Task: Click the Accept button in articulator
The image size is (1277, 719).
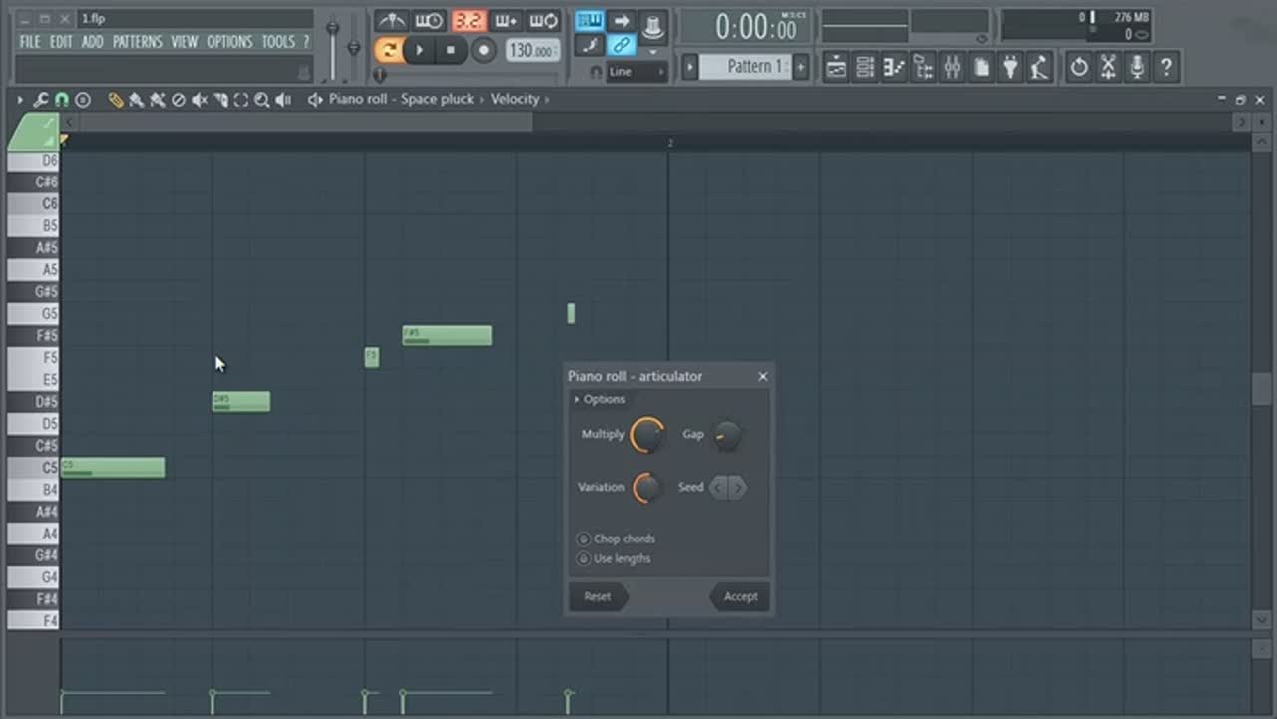Action: pos(740,596)
